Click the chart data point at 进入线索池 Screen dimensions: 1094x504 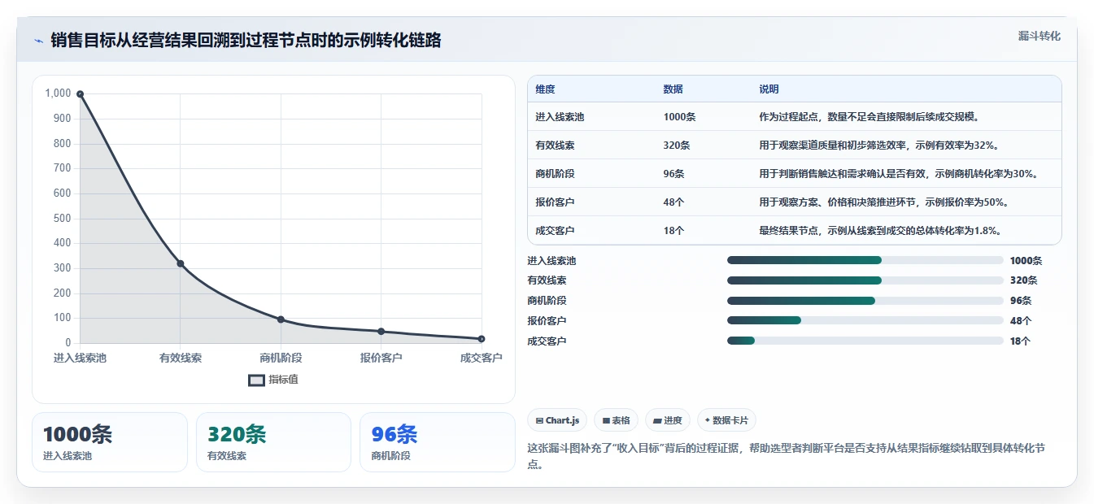80,94
